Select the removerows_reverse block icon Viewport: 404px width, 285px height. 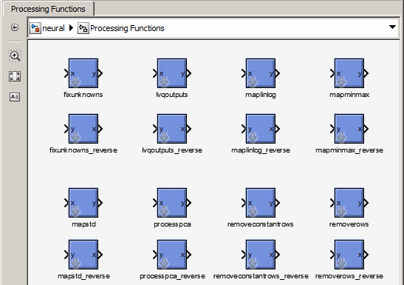pos(349,255)
